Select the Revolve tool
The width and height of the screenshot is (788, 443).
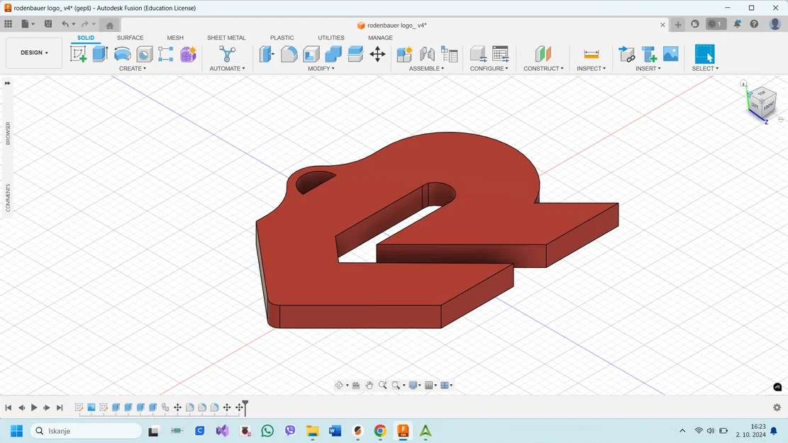click(123, 54)
